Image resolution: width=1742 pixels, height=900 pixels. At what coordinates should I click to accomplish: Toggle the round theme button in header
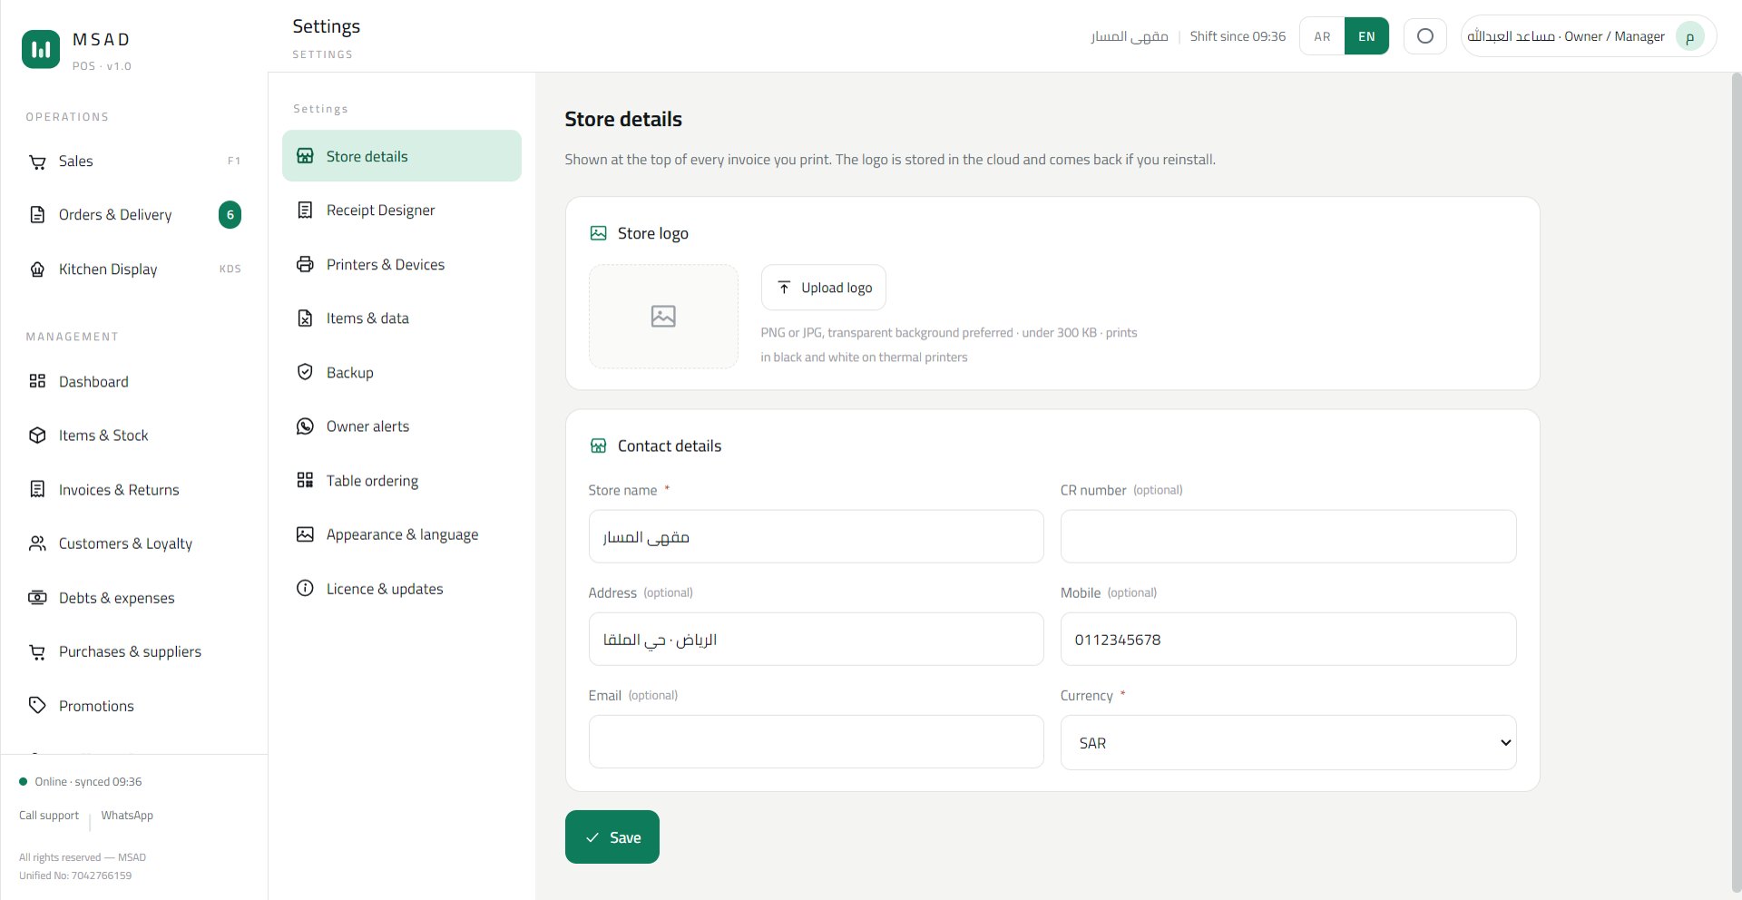point(1425,36)
